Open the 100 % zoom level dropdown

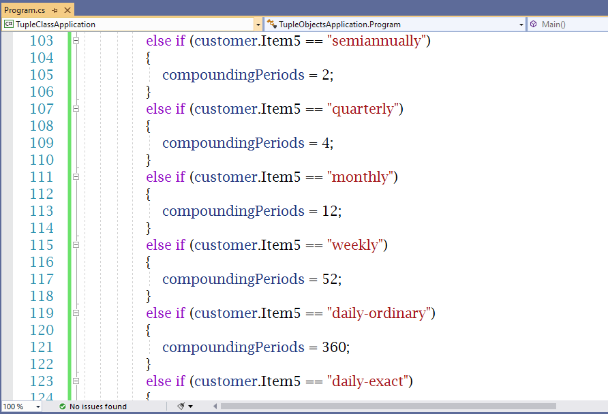coord(36,407)
